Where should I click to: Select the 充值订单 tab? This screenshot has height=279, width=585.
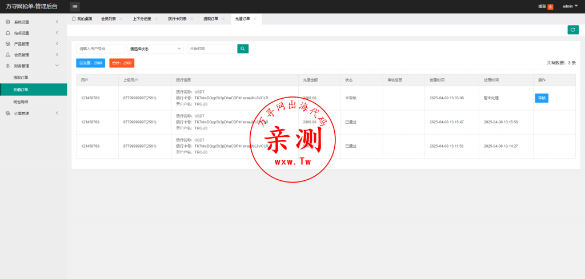click(x=242, y=19)
